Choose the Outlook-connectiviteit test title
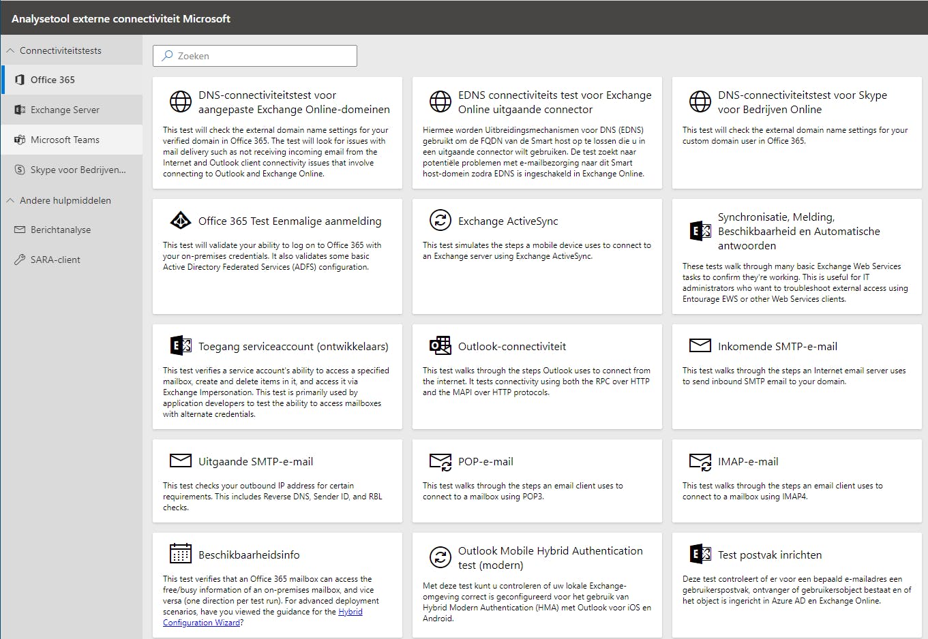Image resolution: width=928 pixels, height=639 pixels. 512,346
